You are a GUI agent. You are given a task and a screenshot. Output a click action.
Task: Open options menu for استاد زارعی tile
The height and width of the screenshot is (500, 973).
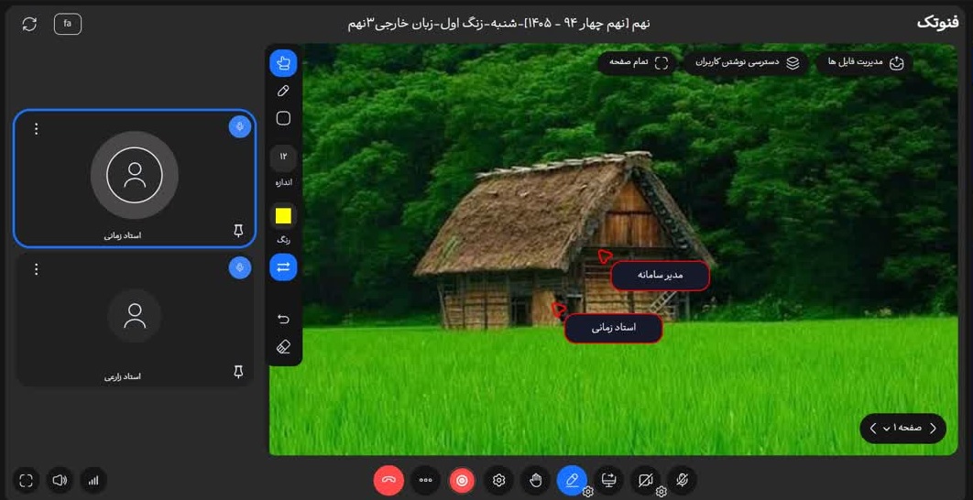[x=36, y=269]
